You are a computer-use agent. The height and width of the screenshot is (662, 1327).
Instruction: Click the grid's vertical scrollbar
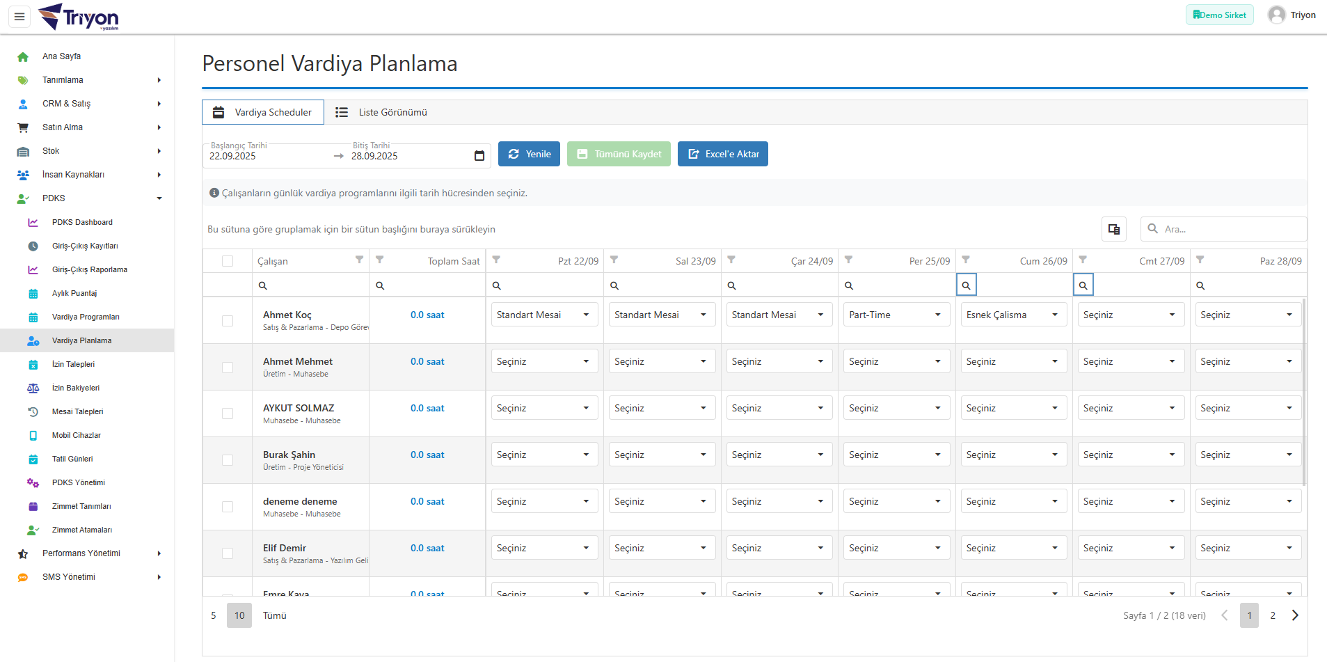(x=1304, y=391)
